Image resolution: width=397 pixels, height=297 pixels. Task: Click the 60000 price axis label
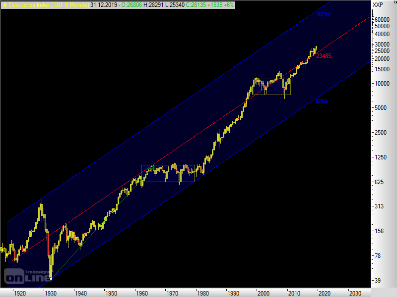[x=382, y=20]
